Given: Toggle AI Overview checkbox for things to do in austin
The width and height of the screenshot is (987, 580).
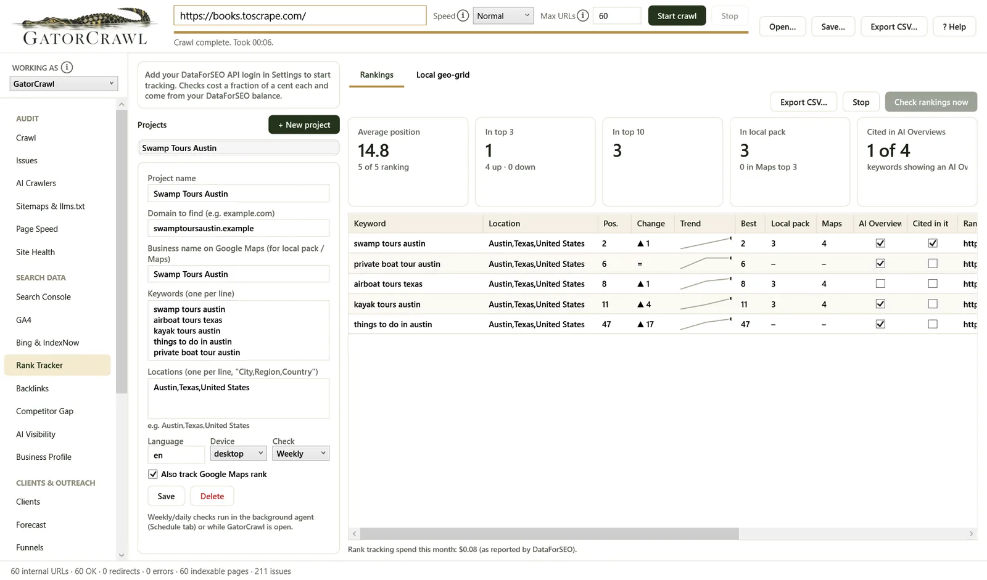Looking at the screenshot, I should (880, 324).
